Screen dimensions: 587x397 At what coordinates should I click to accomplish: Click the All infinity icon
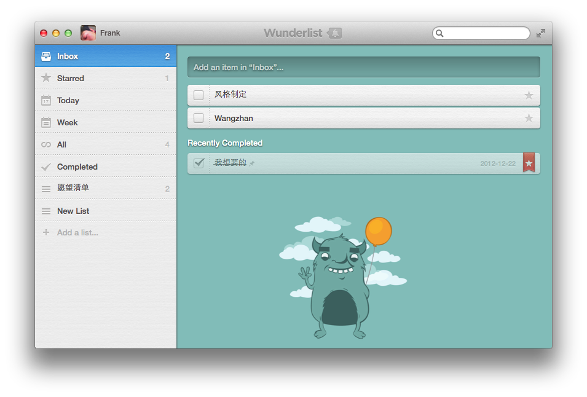pyautogui.click(x=46, y=144)
